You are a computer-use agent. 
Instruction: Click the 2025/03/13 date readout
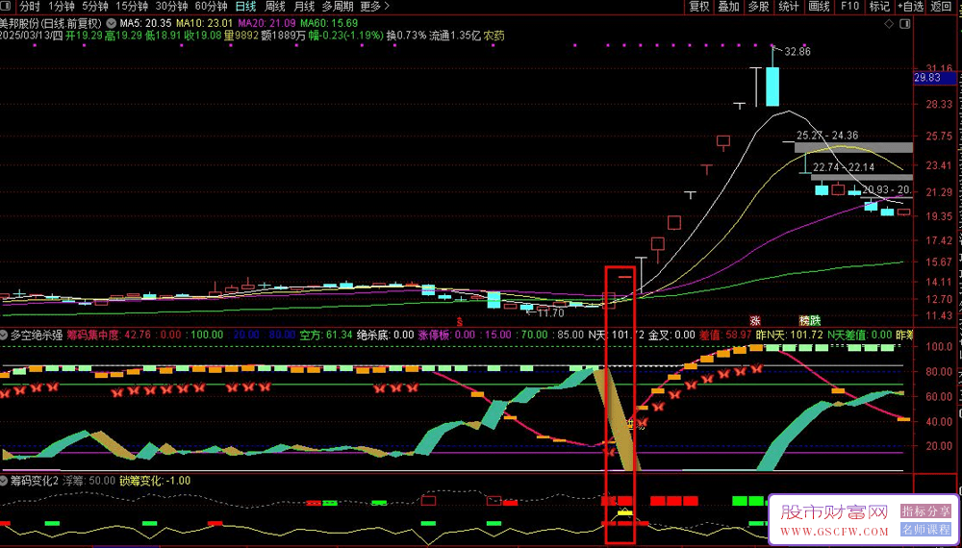coord(32,36)
